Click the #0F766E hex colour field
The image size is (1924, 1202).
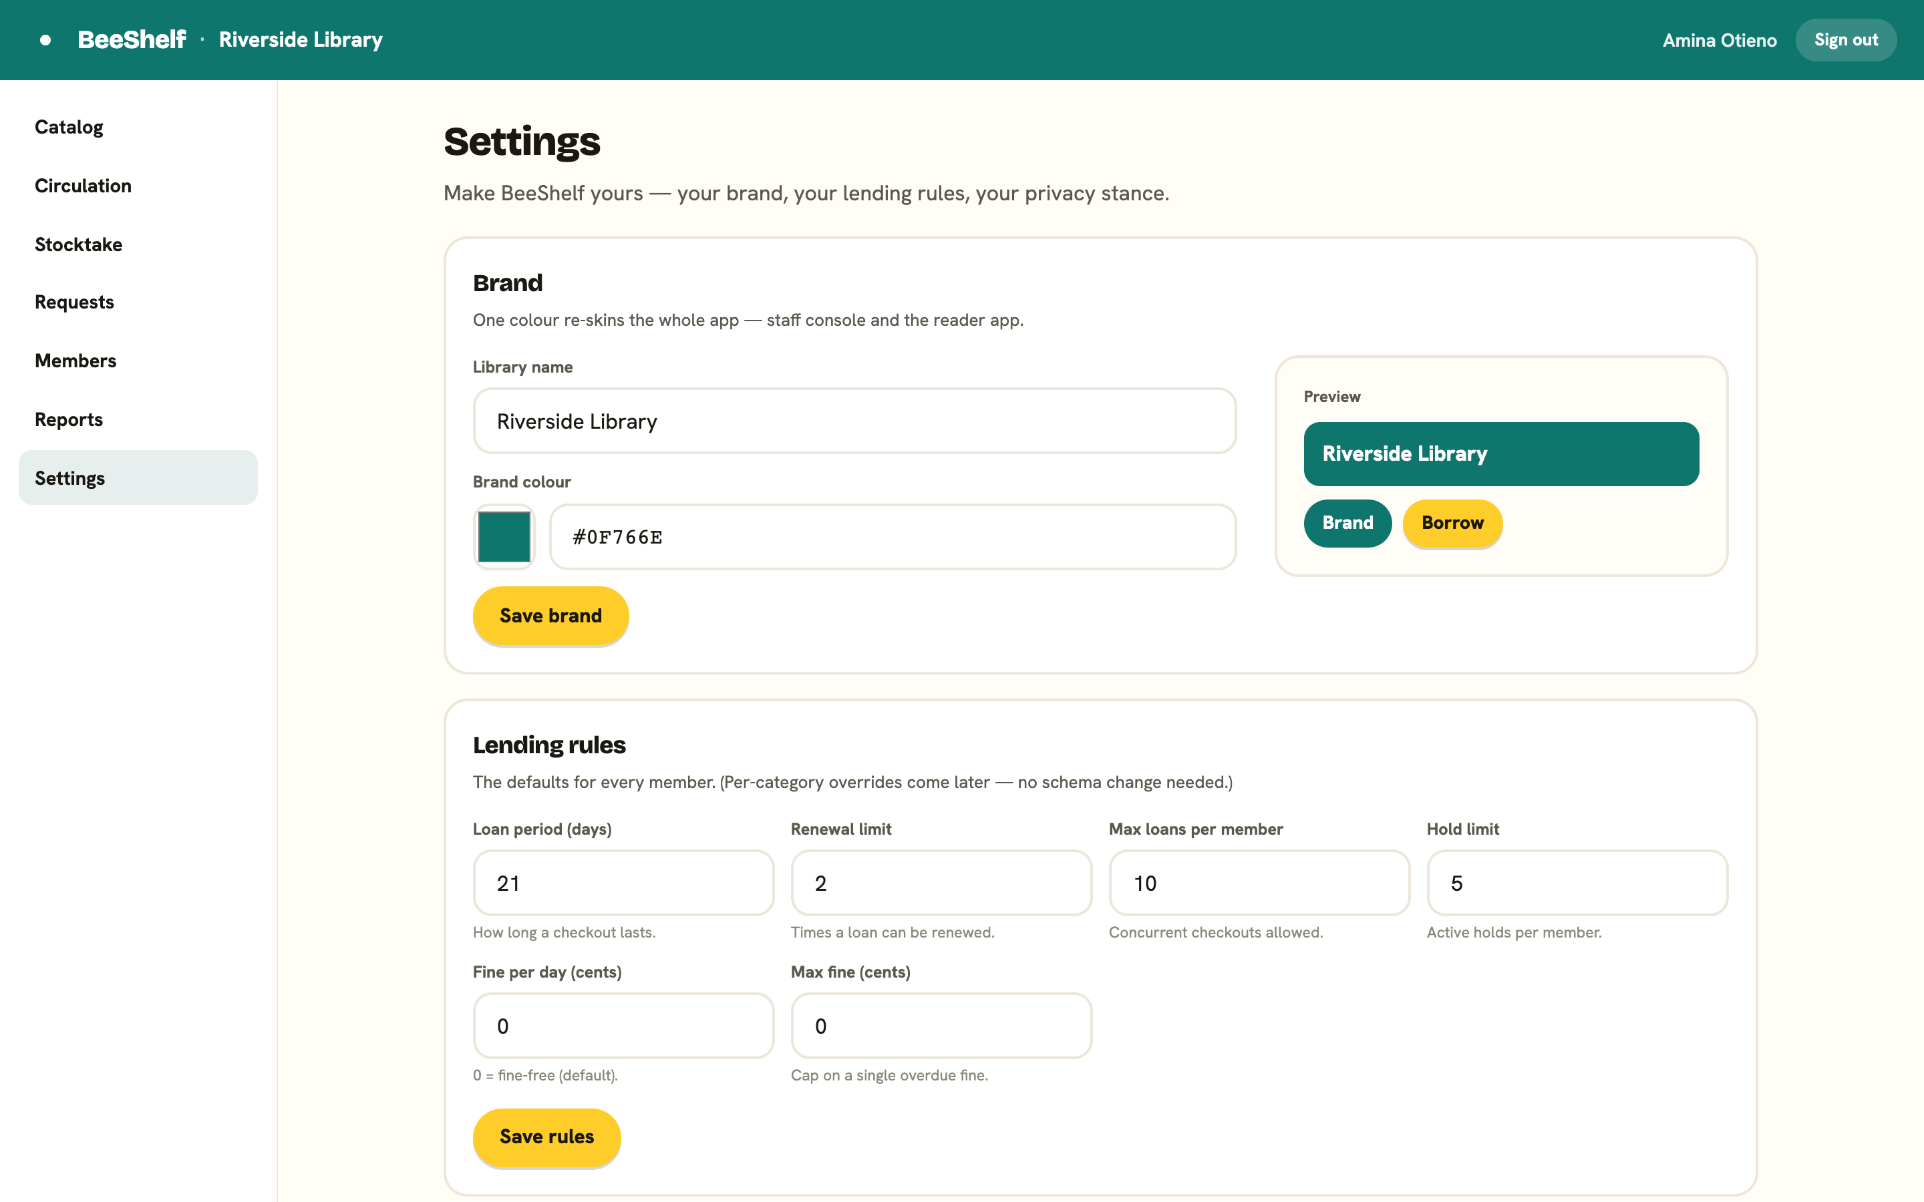(x=893, y=537)
